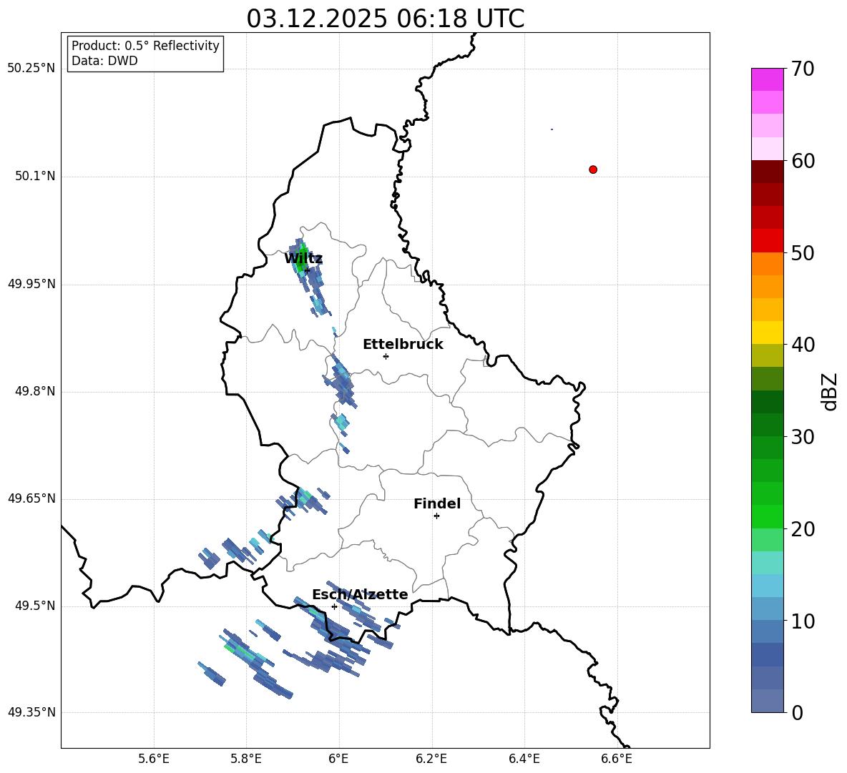
Task: Click longitude label 6.2°E
Action: 431,759
